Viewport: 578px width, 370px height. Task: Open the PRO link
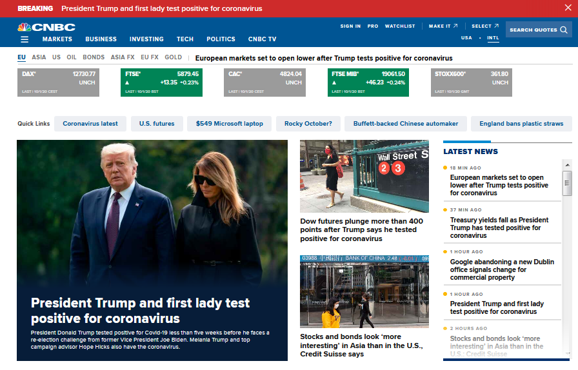[x=373, y=26]
